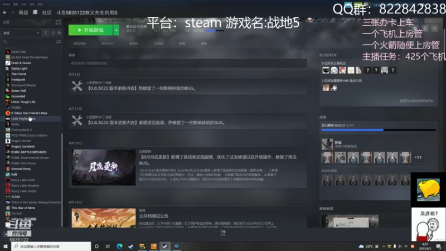Select Graveyard Keeper in the list
446x251 pixels.
23,85
